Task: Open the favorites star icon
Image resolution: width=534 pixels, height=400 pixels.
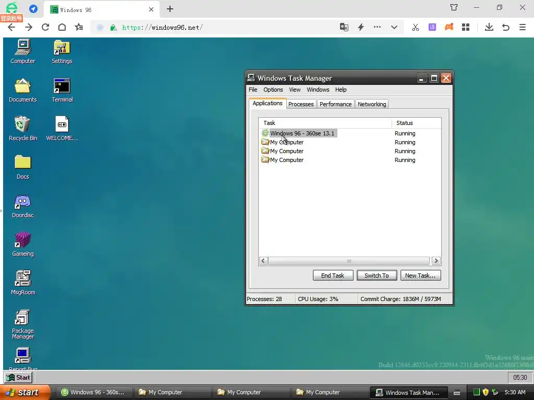Action: click(x=79, y=27)
